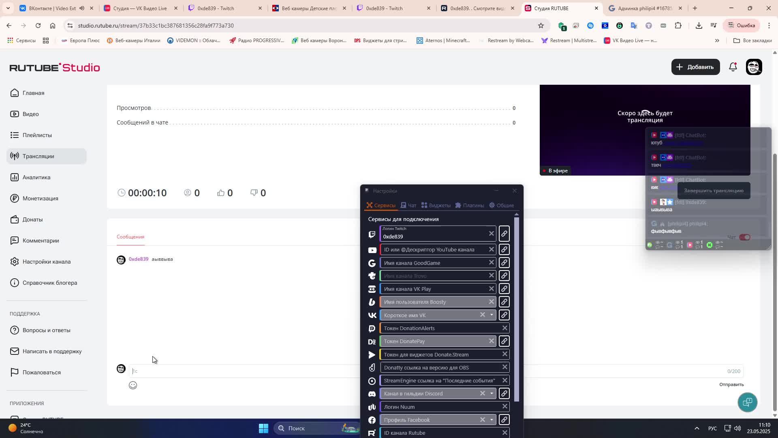Click the link button for Короткое имя VK

(x=504, y=315)
